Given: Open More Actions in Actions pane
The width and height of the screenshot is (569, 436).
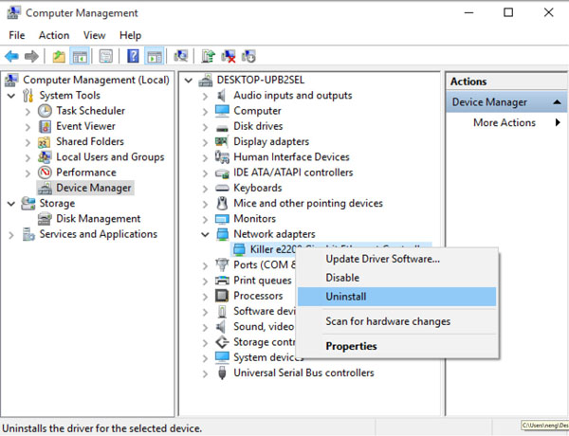Looking at the screenshot, I should [505, 122].
